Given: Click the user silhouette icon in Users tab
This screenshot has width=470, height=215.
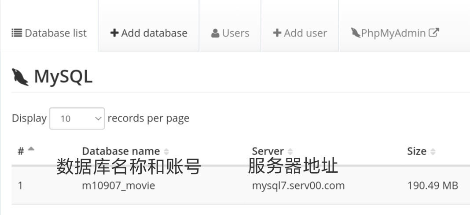Looking at the screenshot, I should click(x=215, y=33).
